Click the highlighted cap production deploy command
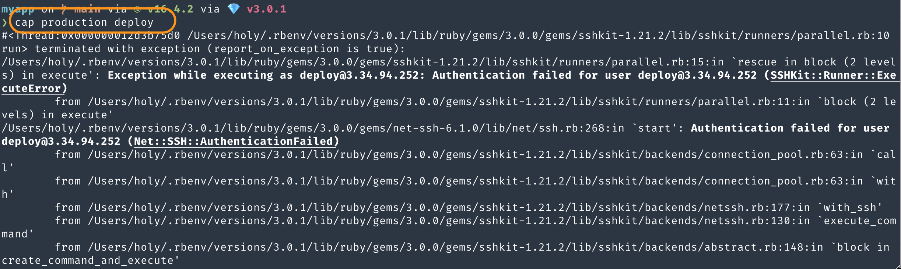 (84, 22)
